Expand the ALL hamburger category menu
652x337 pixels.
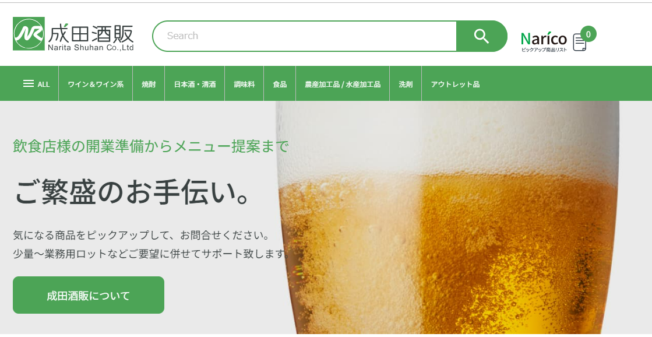(x=36, y=84)
